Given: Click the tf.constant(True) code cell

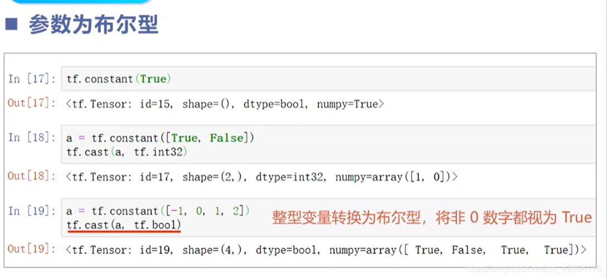Looking at the screenshot, I should tap(328, 79).
